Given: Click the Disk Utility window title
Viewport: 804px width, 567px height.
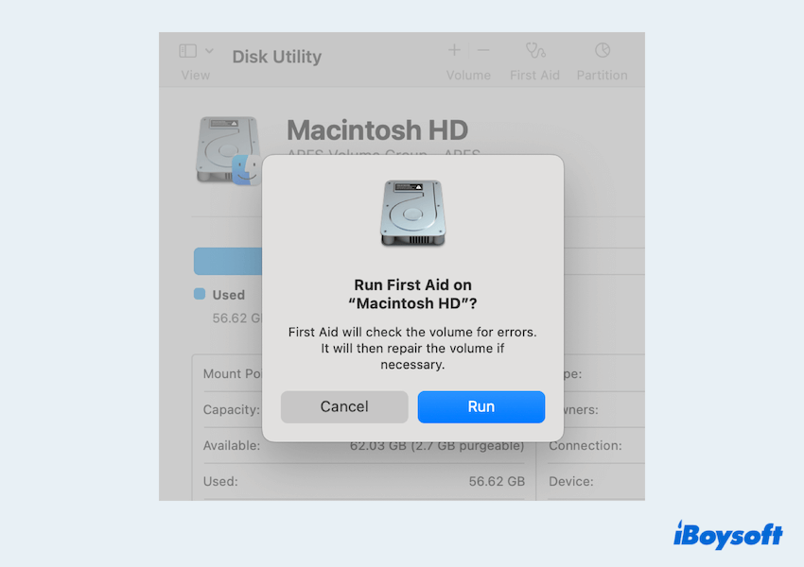Looking at the screenshot, I should pos(276,57).
